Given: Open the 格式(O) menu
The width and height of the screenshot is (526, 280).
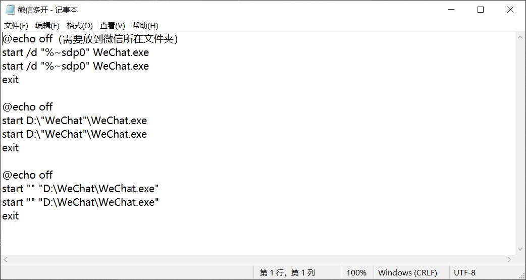Looking at the screenshot, I should tap(80, 25).
